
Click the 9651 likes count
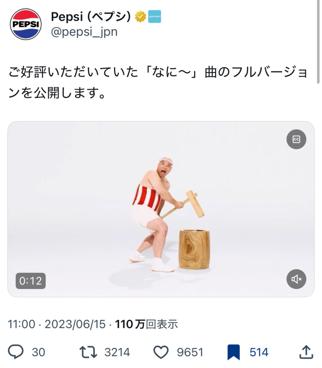pos(190,352)
